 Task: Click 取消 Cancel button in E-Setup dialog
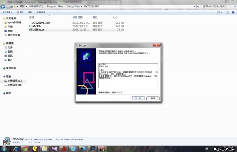point(153,98)
